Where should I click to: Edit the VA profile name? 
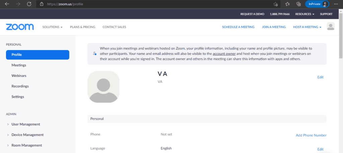pyautogui.click(x=320, y=77)
